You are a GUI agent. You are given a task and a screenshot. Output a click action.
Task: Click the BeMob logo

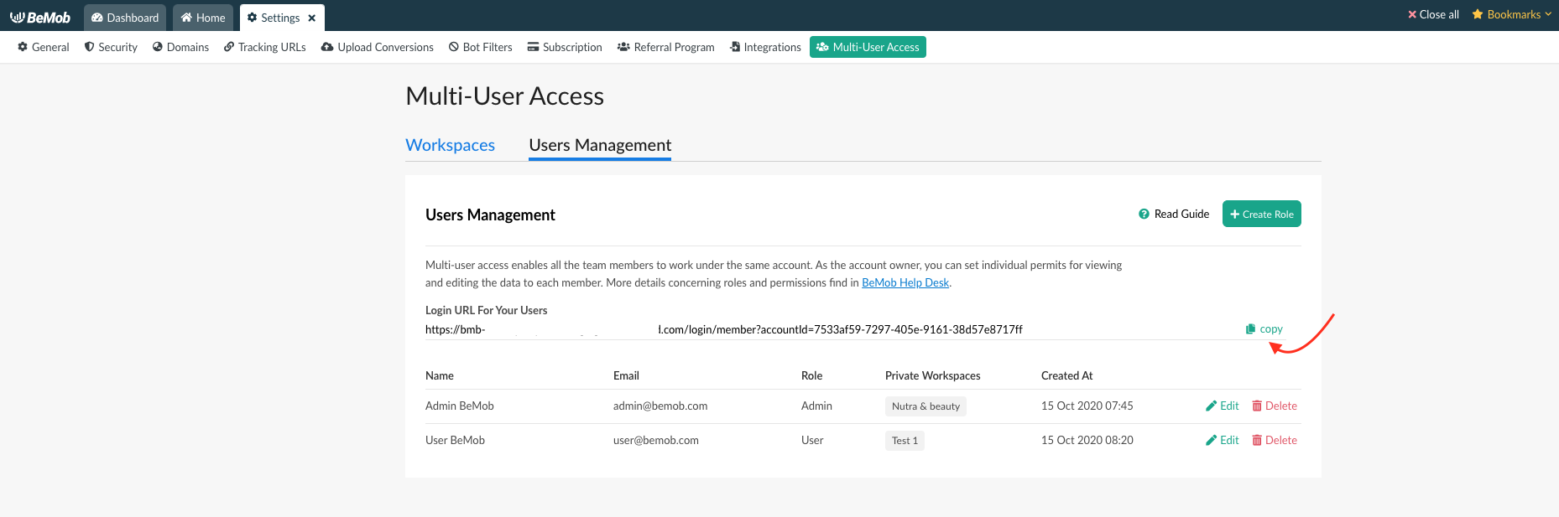tap(40, 18)
